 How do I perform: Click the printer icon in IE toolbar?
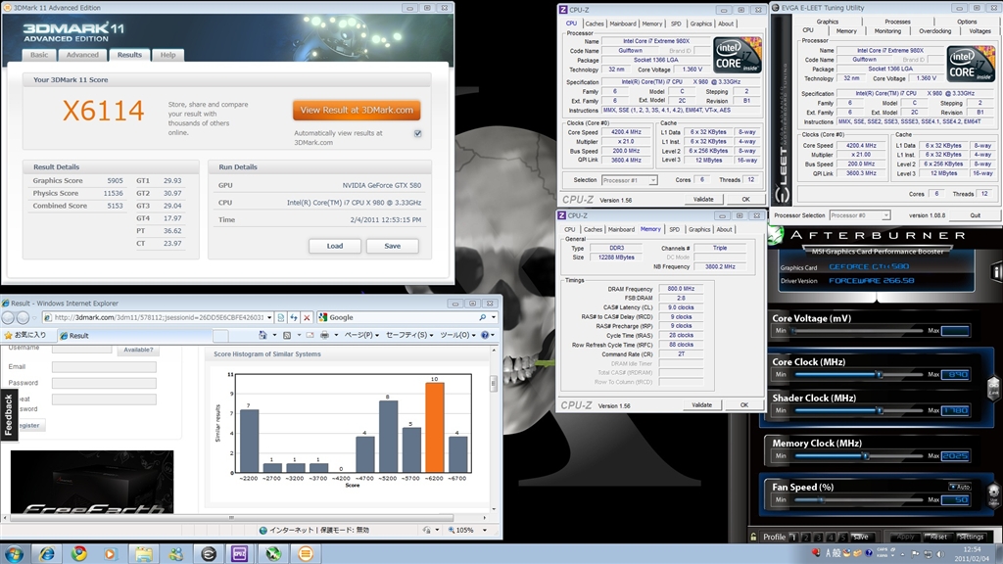pos(323,335)
